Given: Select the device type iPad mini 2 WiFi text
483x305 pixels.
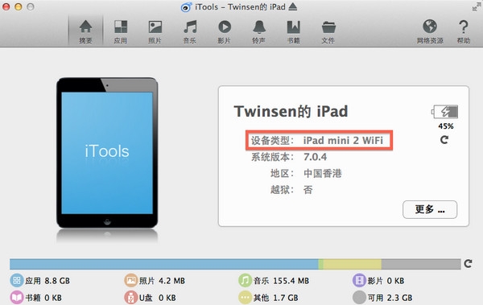Looking at the screenshot, I should [x=343, y=141].
